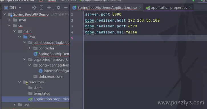Open project panel settings gear
The image size is (207, 109).
[58, 8]
